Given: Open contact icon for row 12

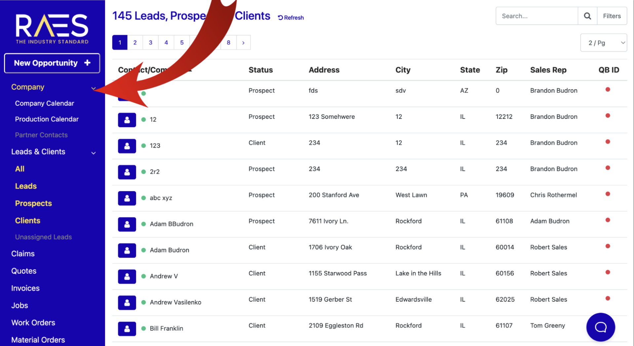Looking at the screenshot, I should click(x=127, y=120).
